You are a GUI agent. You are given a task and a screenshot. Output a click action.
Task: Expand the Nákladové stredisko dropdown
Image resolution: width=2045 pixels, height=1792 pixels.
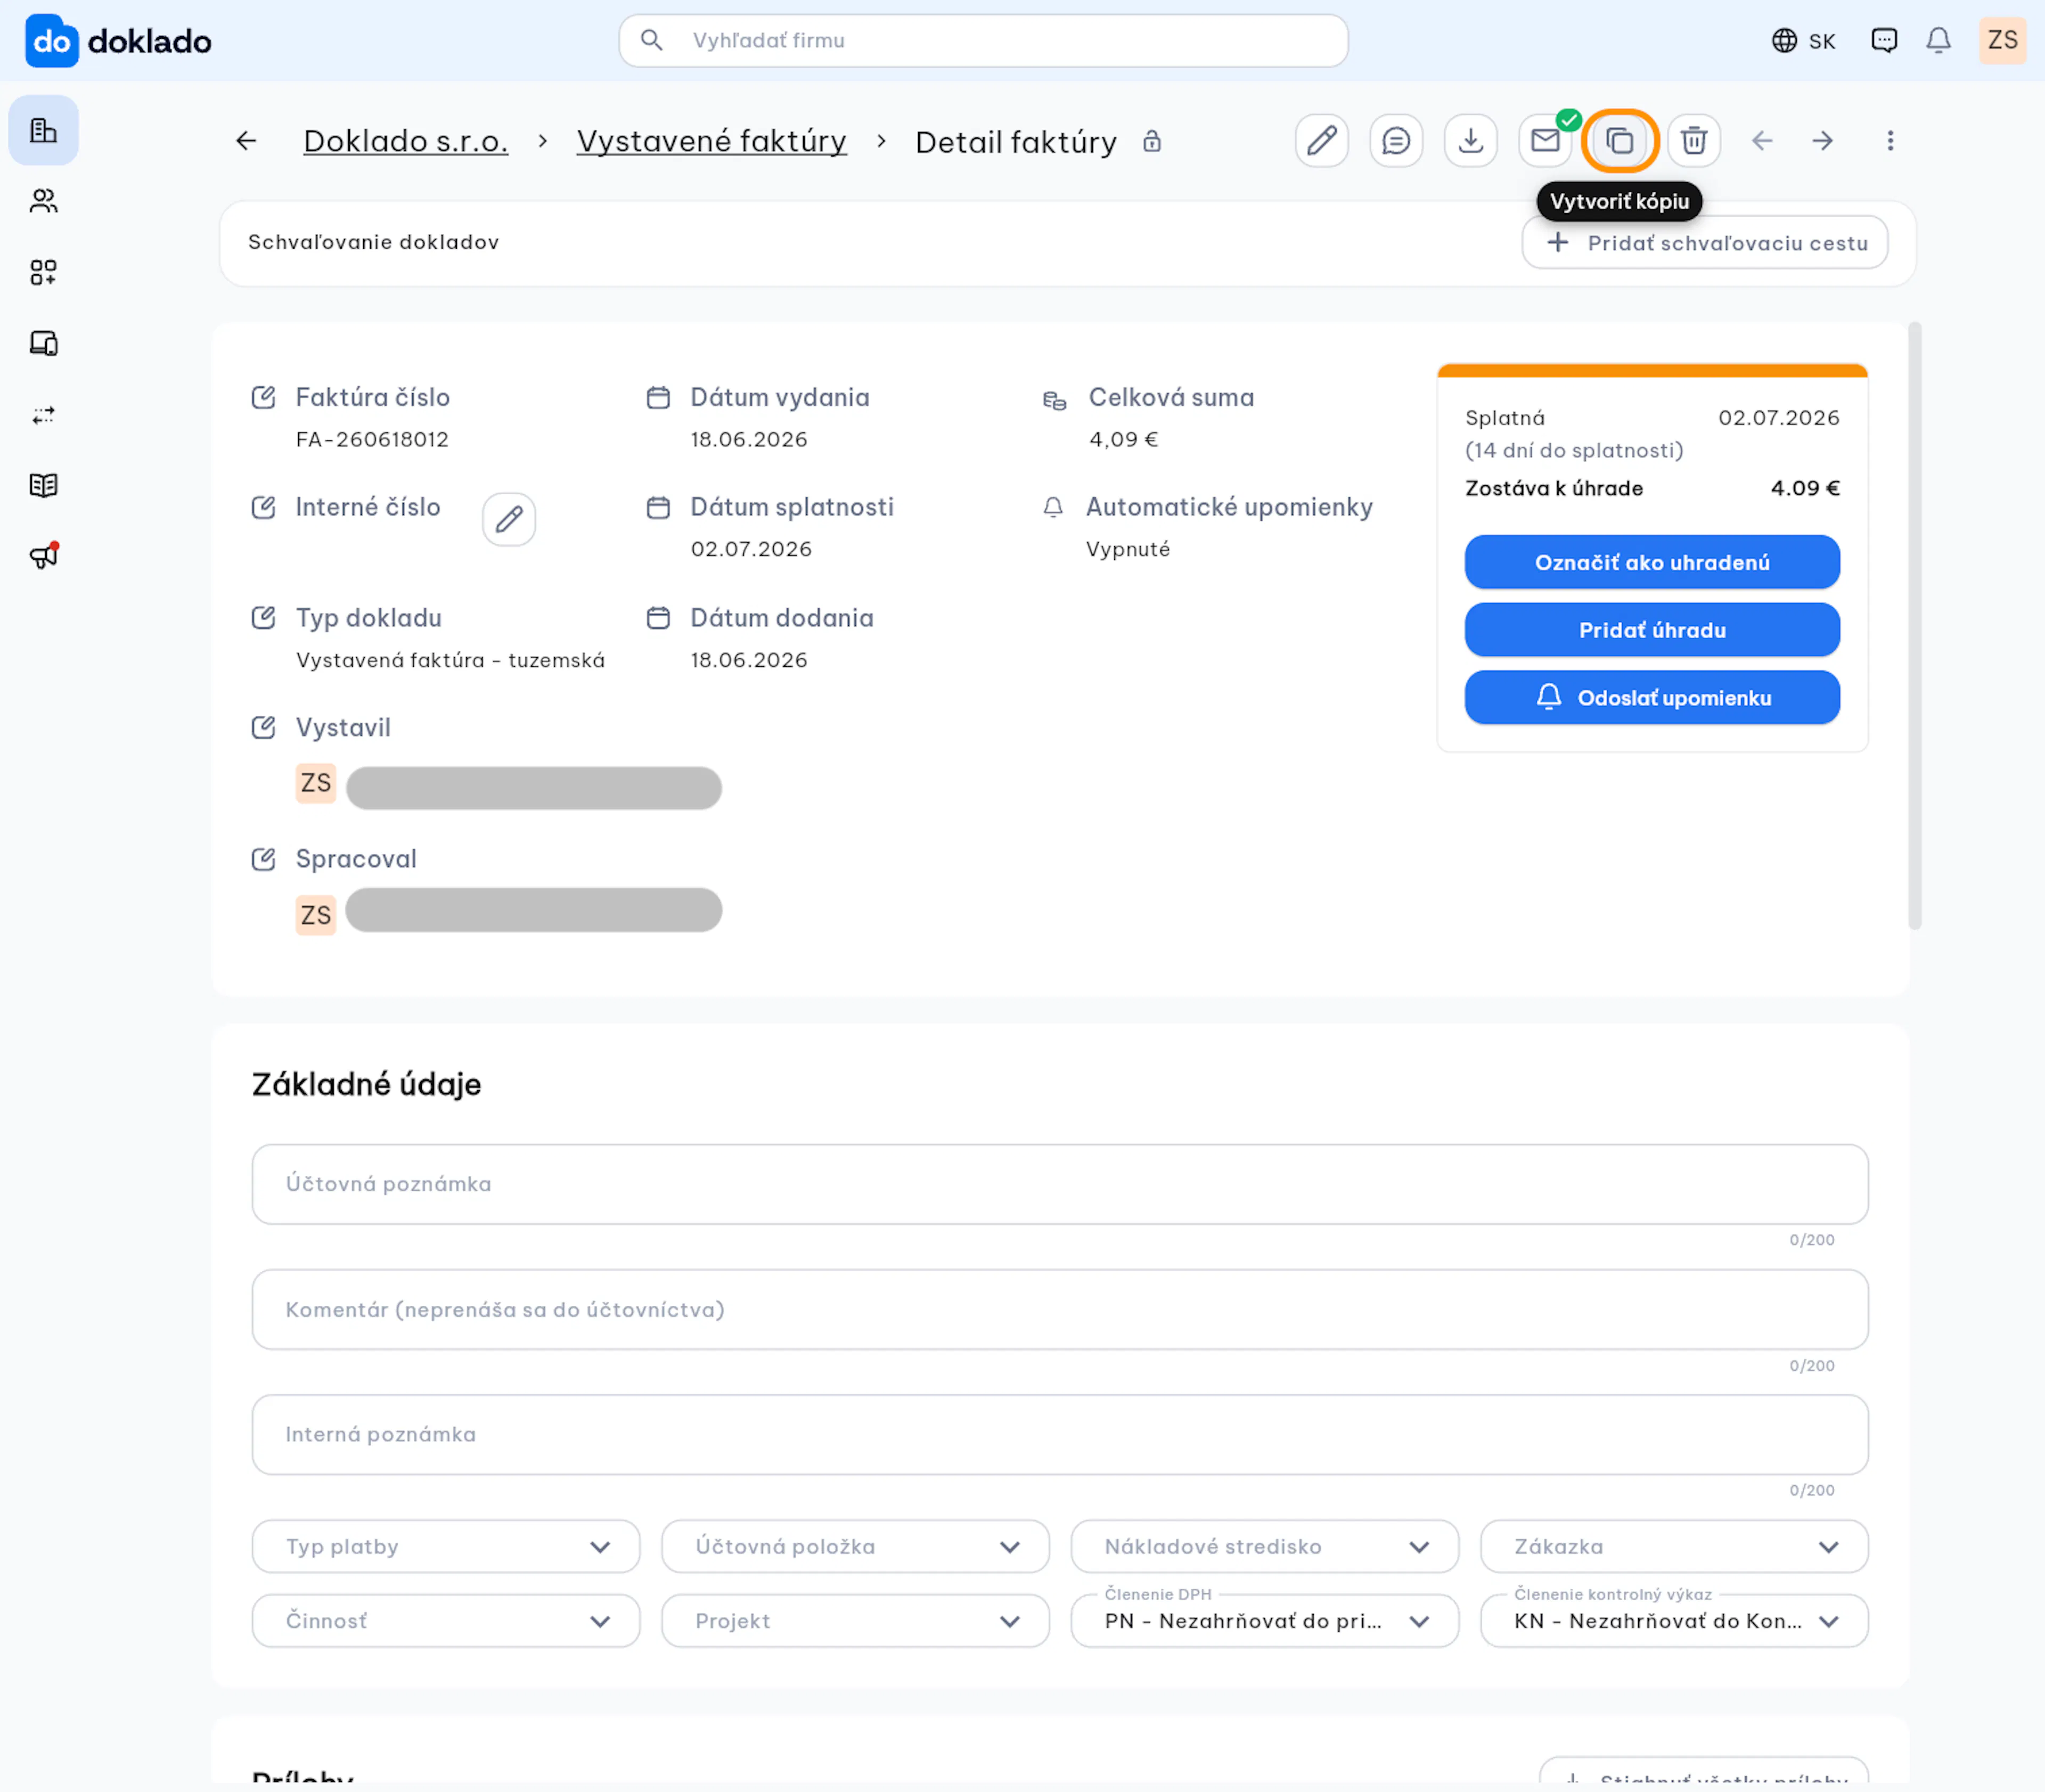click(x=1264, y=1546)
